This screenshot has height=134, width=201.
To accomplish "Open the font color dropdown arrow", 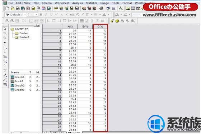I will [x=108, y=15].
